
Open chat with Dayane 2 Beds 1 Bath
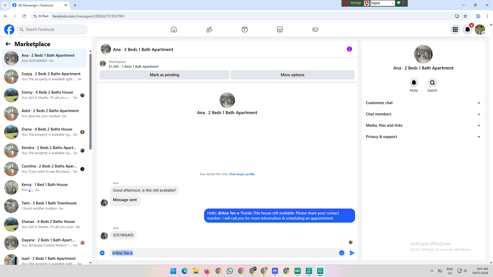click(x=44, y=243)
